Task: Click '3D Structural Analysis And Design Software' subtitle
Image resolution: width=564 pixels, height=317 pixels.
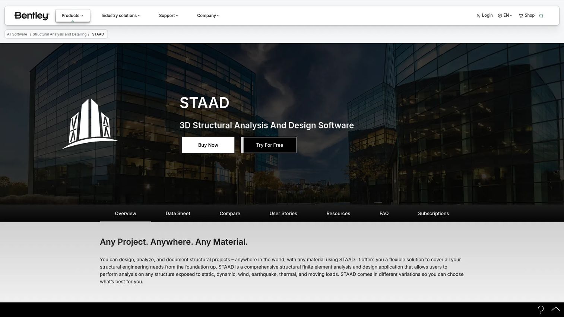Action: tap(267, 125)
